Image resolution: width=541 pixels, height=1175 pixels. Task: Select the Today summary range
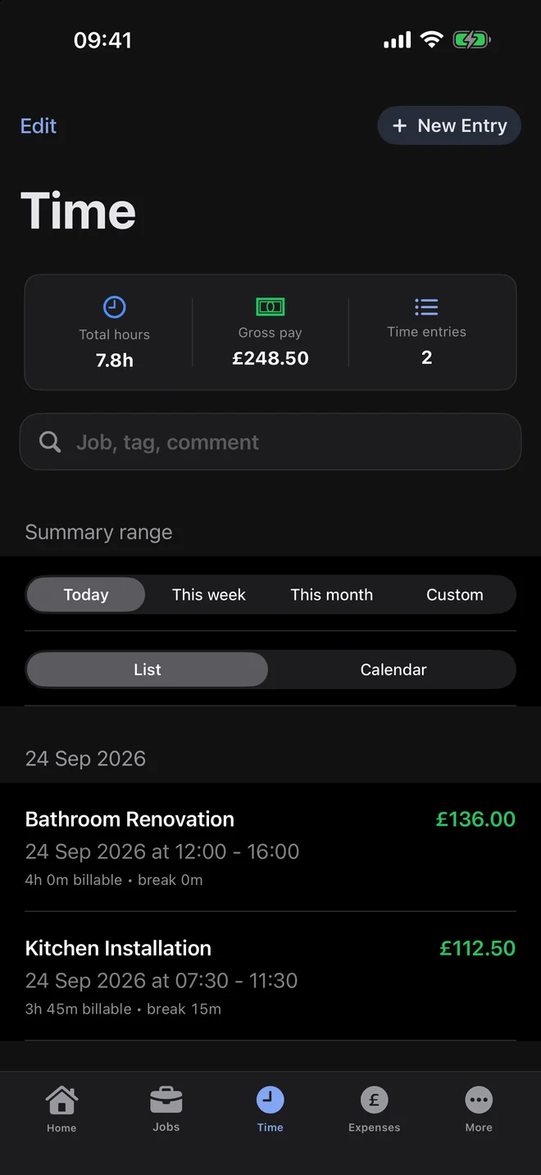86,595
